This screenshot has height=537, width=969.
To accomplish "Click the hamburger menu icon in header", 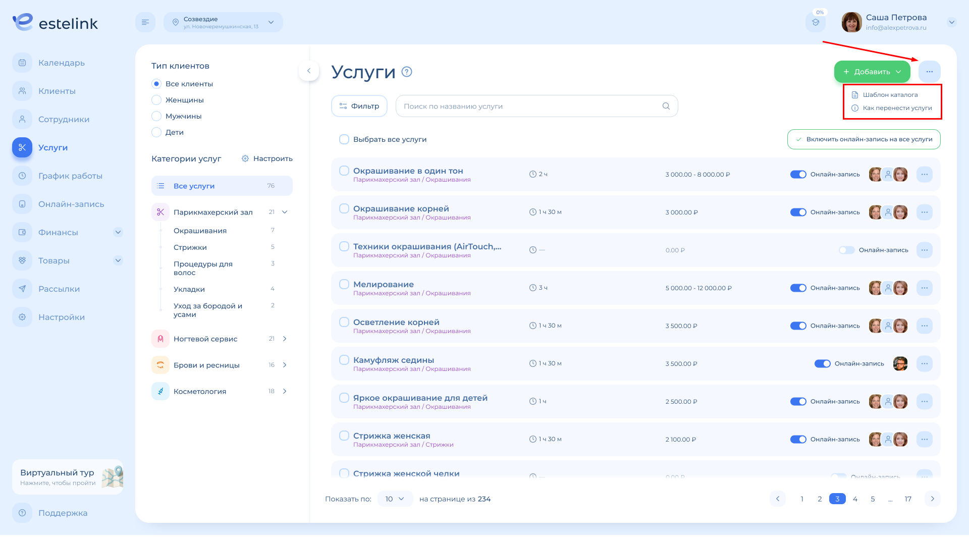I will click(145, 22).
